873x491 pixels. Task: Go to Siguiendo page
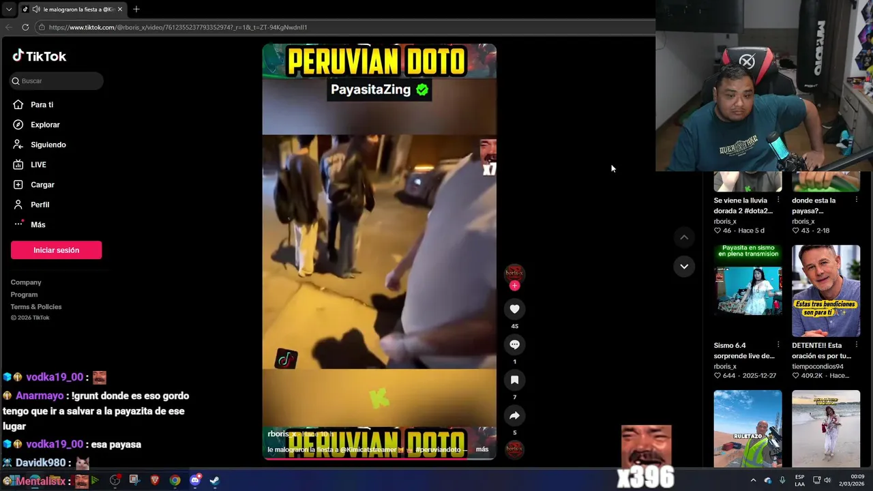(48, 145)
